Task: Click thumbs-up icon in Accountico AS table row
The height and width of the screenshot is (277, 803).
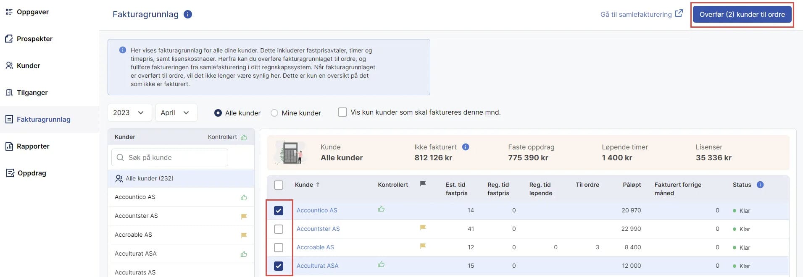Action: point(381,209)
